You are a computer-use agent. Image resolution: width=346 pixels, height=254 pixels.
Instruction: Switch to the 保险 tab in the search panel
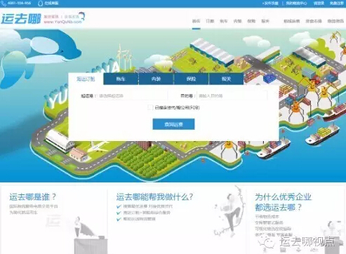tap(191, 79)
